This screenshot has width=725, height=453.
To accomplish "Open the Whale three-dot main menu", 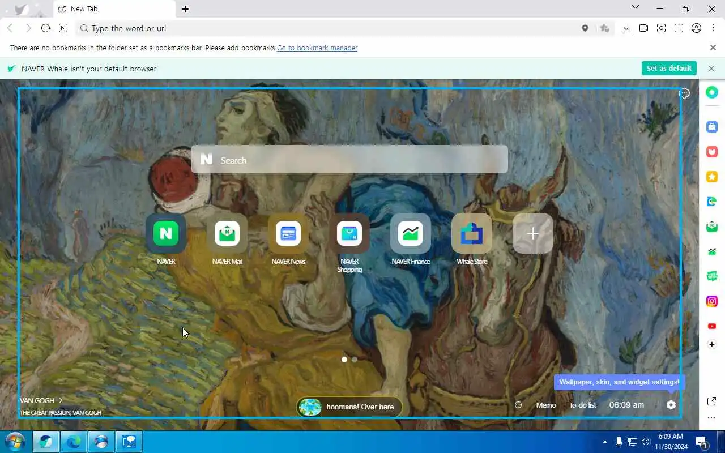I will (714, 28).
